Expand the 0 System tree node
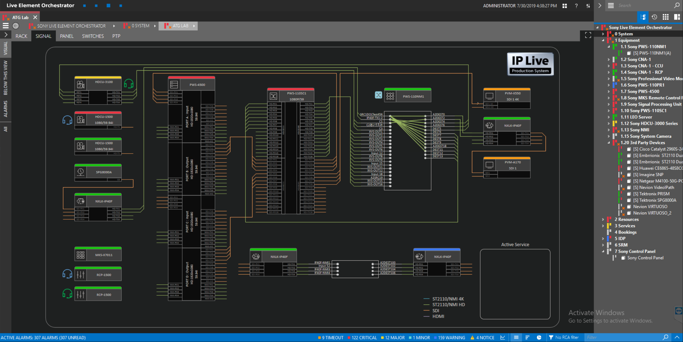The width and height of the screenshot is (683, 342). click(x=603, y=34)
